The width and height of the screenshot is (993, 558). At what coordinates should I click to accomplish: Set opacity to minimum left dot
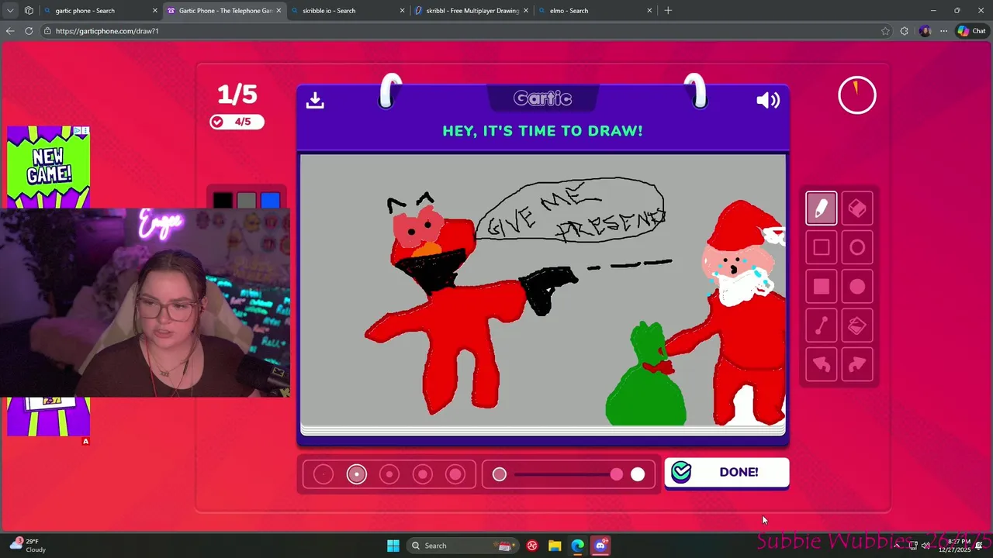point(500,474)
